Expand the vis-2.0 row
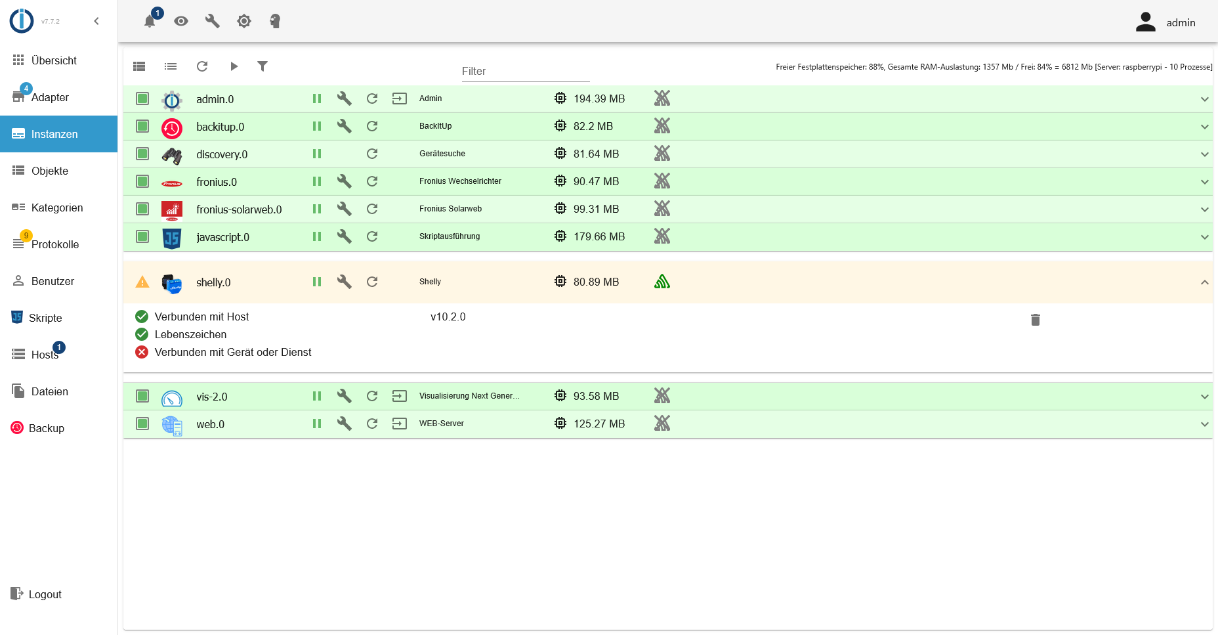1218x635 pixels. (1205, 397)
